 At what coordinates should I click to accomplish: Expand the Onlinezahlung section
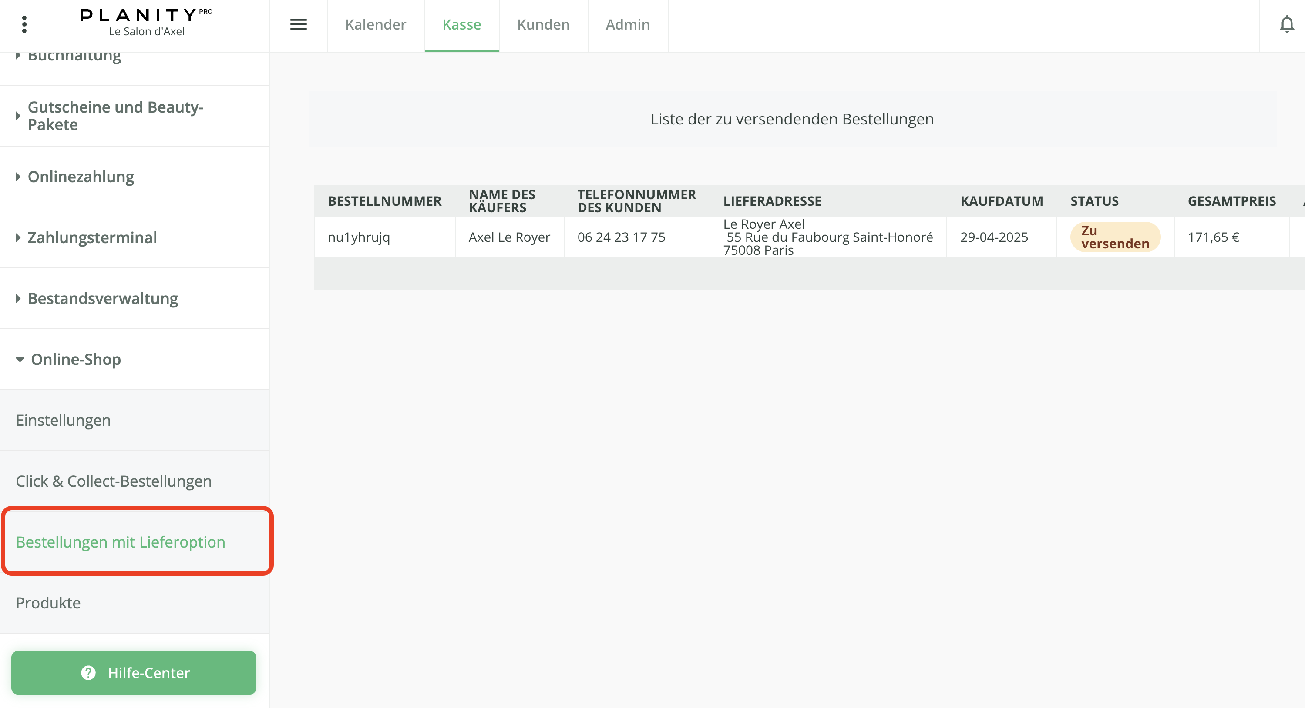tap(81, 177)
